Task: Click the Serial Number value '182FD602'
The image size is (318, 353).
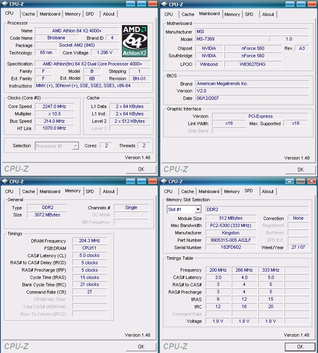Action: pos(231,247)
